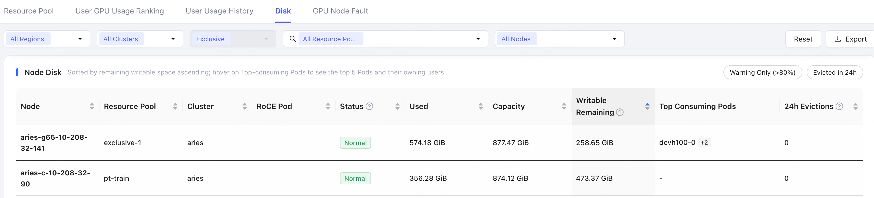
Task: Click the 258.65 GiB remaining value
Action: click(x=594, y=142)
